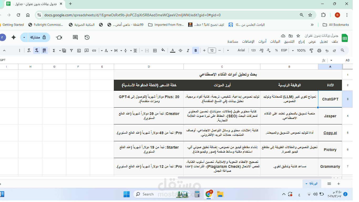
Task: Add a new sheet with plus
Action: pos(339,184)
